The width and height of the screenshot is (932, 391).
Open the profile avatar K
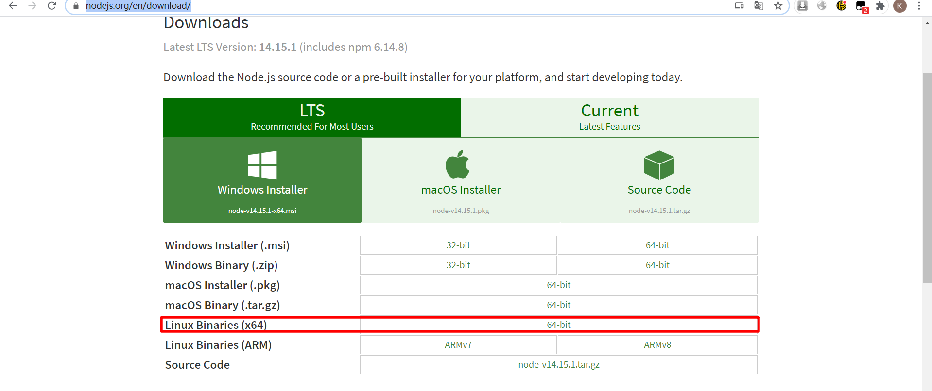900,6
